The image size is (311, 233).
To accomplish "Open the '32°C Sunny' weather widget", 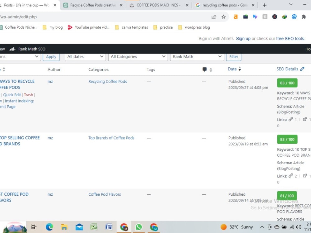I will (x=237, y=227).
